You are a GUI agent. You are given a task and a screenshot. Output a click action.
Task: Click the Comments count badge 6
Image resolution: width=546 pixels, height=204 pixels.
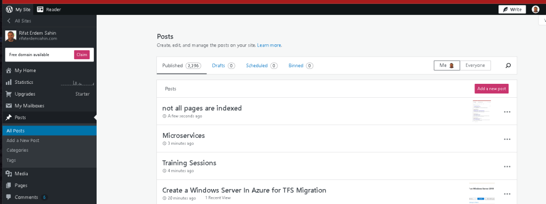pyautogui.click(x=44, y=198)
